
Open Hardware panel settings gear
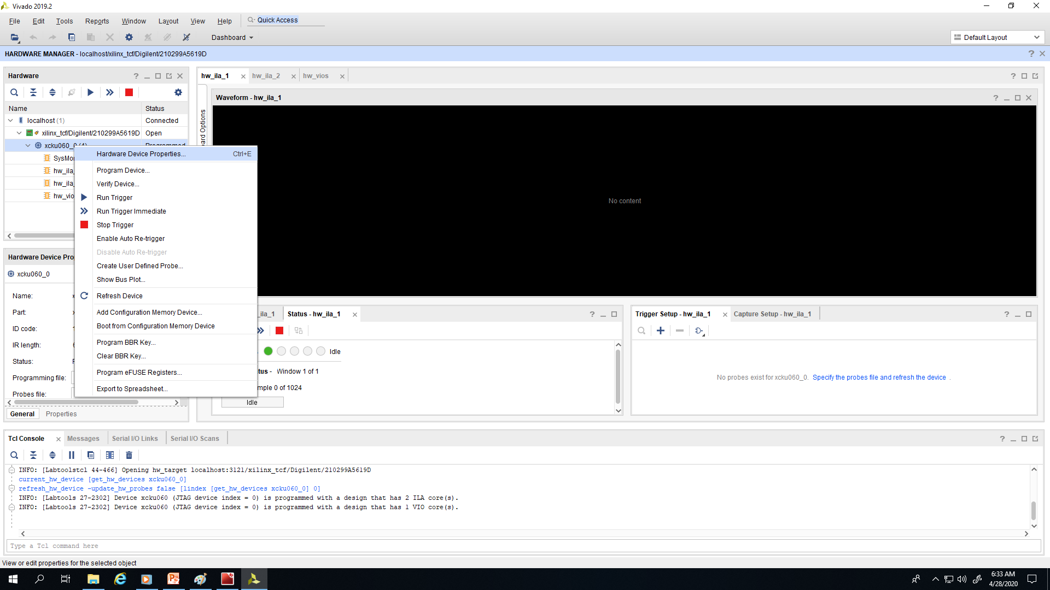pos(178,92)
